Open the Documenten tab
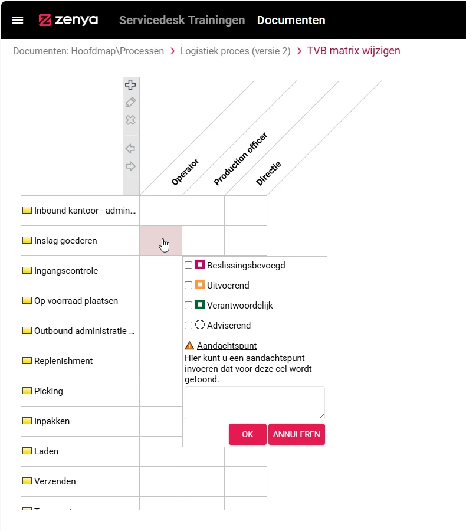Screen dimensions: 466x531 tap(291, 20)
